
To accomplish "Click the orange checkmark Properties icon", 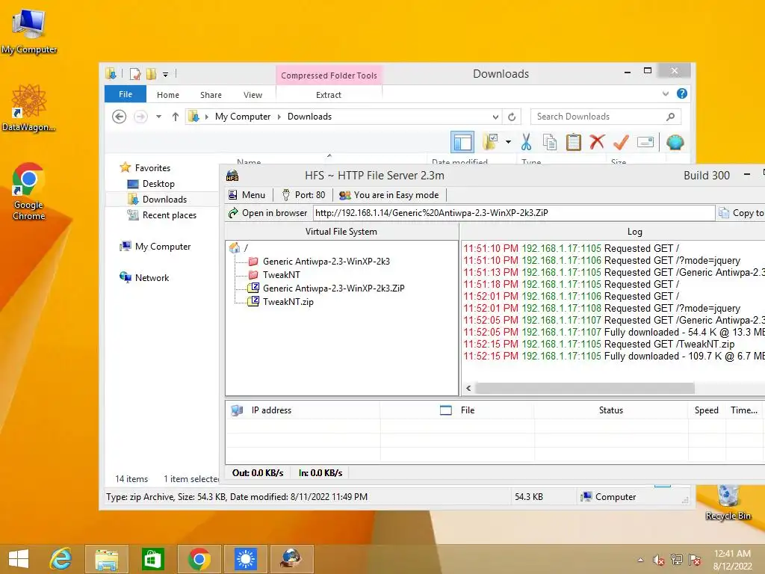I will (621, 142).
